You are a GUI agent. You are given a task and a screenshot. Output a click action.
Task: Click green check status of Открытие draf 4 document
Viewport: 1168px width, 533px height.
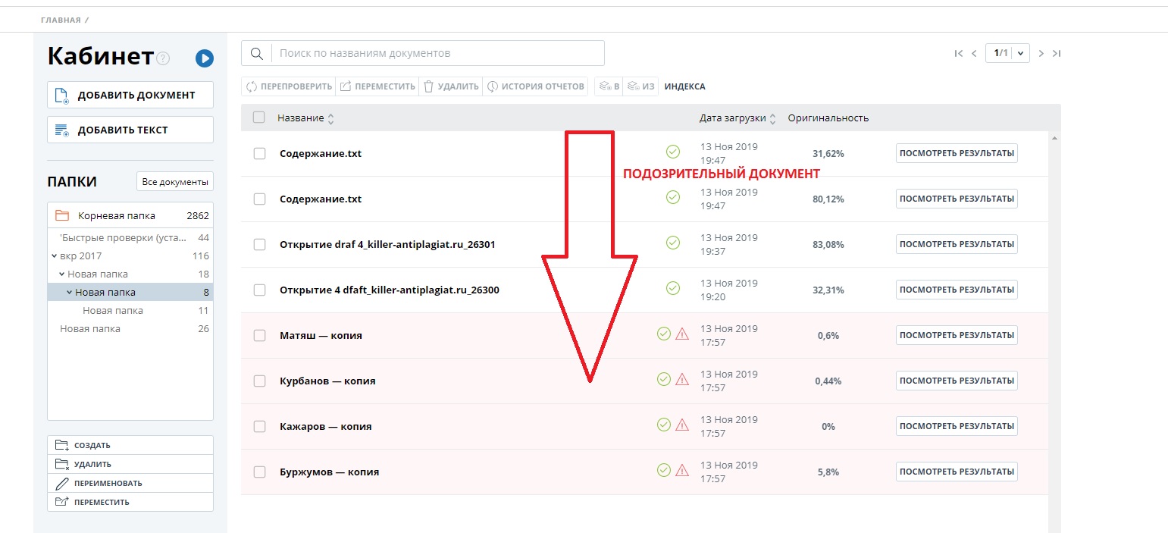673,243
